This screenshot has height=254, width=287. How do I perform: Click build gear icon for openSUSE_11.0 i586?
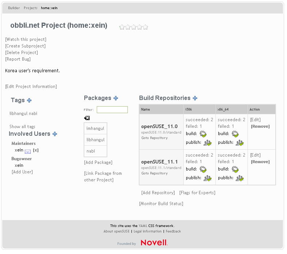[x=203, y=134]
